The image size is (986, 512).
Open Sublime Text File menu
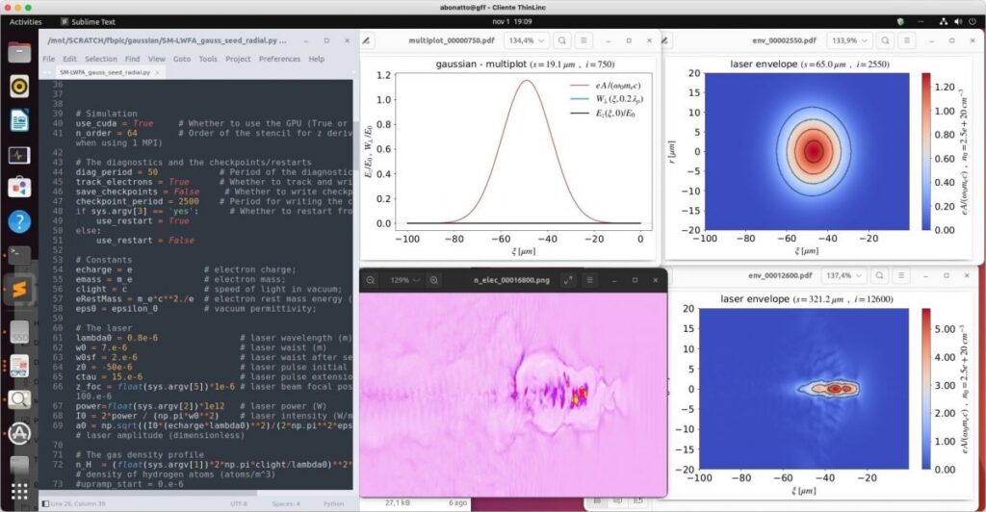(x=48, y=59)
